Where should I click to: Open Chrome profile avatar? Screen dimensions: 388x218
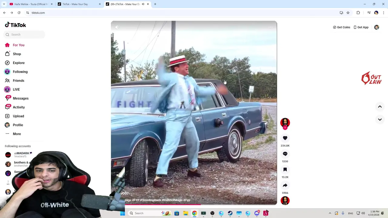click(376, 13)
